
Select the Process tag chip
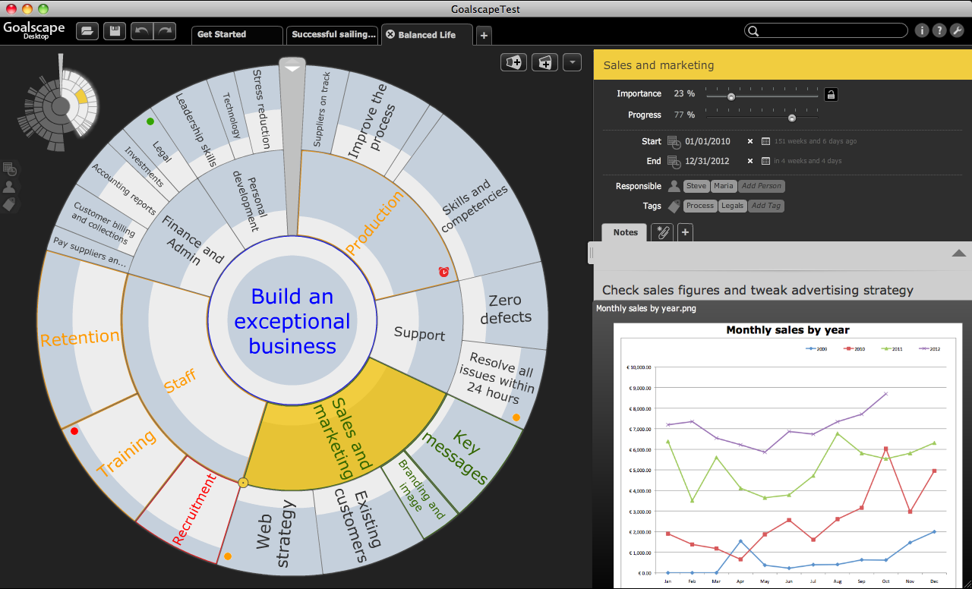pos(700,206)
